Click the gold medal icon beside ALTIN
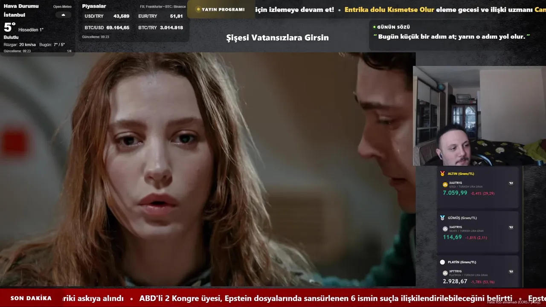This screenshot has height=307, width=546. coord(442,174)
